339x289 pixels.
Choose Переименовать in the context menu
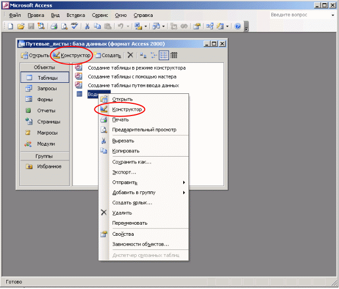144,223
